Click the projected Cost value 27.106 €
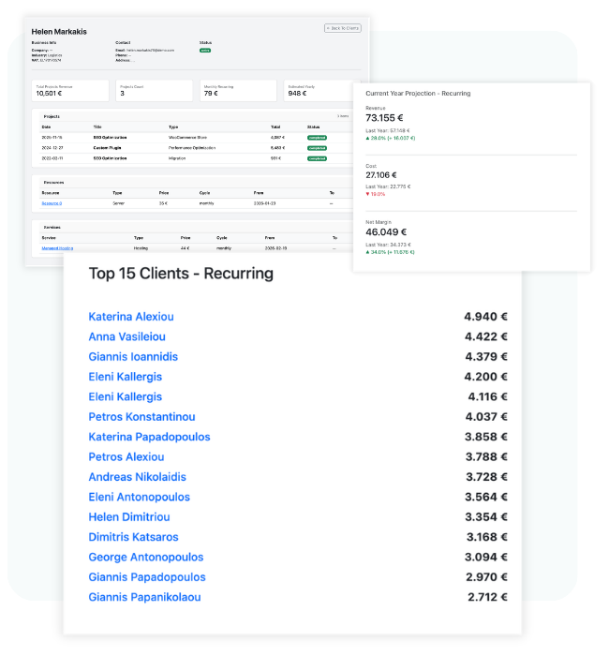Screen dimensions: 609x656 [x=381, y=175]
